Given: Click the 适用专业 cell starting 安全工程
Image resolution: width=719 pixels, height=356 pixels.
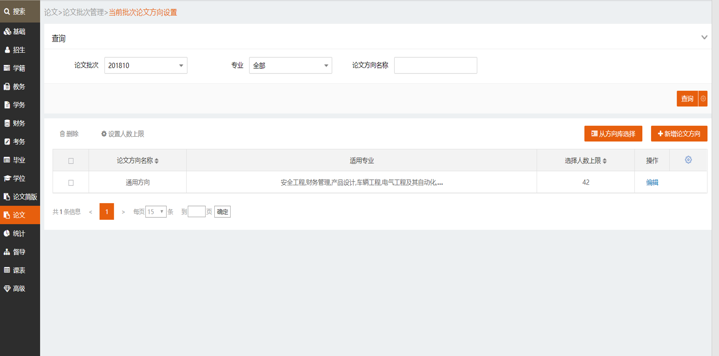Looking at the screenshot, I should tap(362, 182).
